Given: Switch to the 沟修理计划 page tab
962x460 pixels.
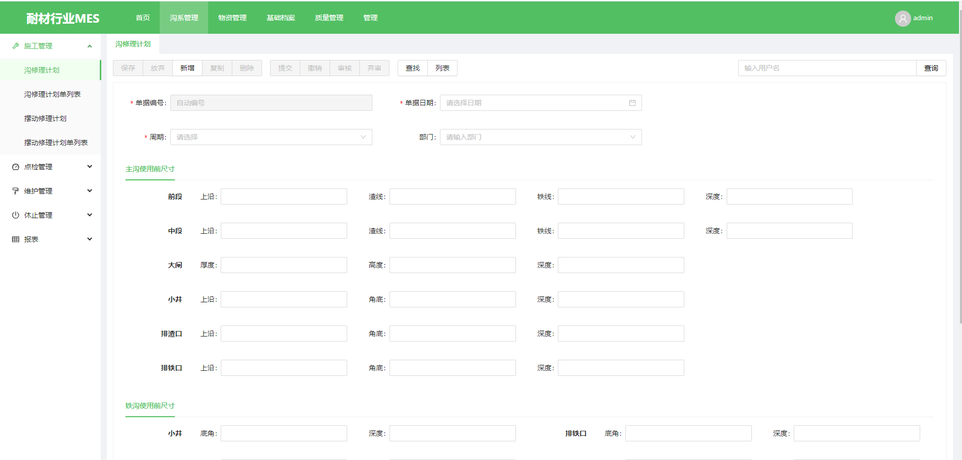Looking at the screenshot, I should pyautogui.click(x=133, y=44).
